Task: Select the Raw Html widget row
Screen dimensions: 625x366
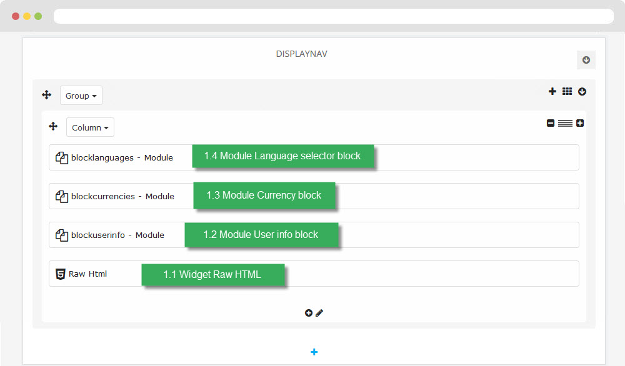Action: pos(314,274)
